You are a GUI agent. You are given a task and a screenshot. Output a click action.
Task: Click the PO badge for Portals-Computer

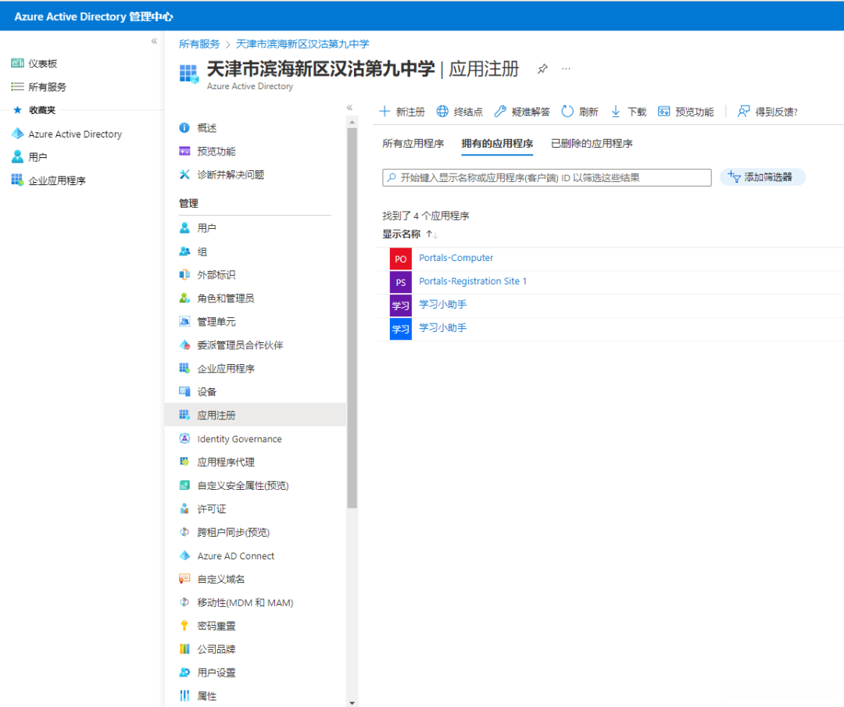pyautogui.click(x=400, y=259)
